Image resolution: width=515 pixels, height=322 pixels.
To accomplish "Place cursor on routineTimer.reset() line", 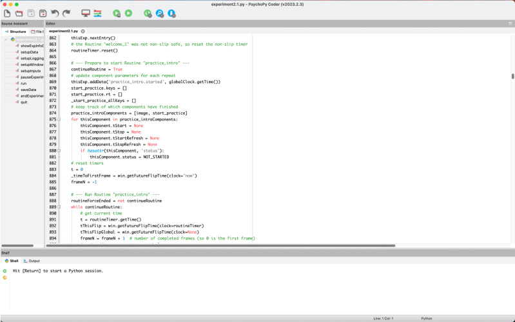I will point(94,50).
